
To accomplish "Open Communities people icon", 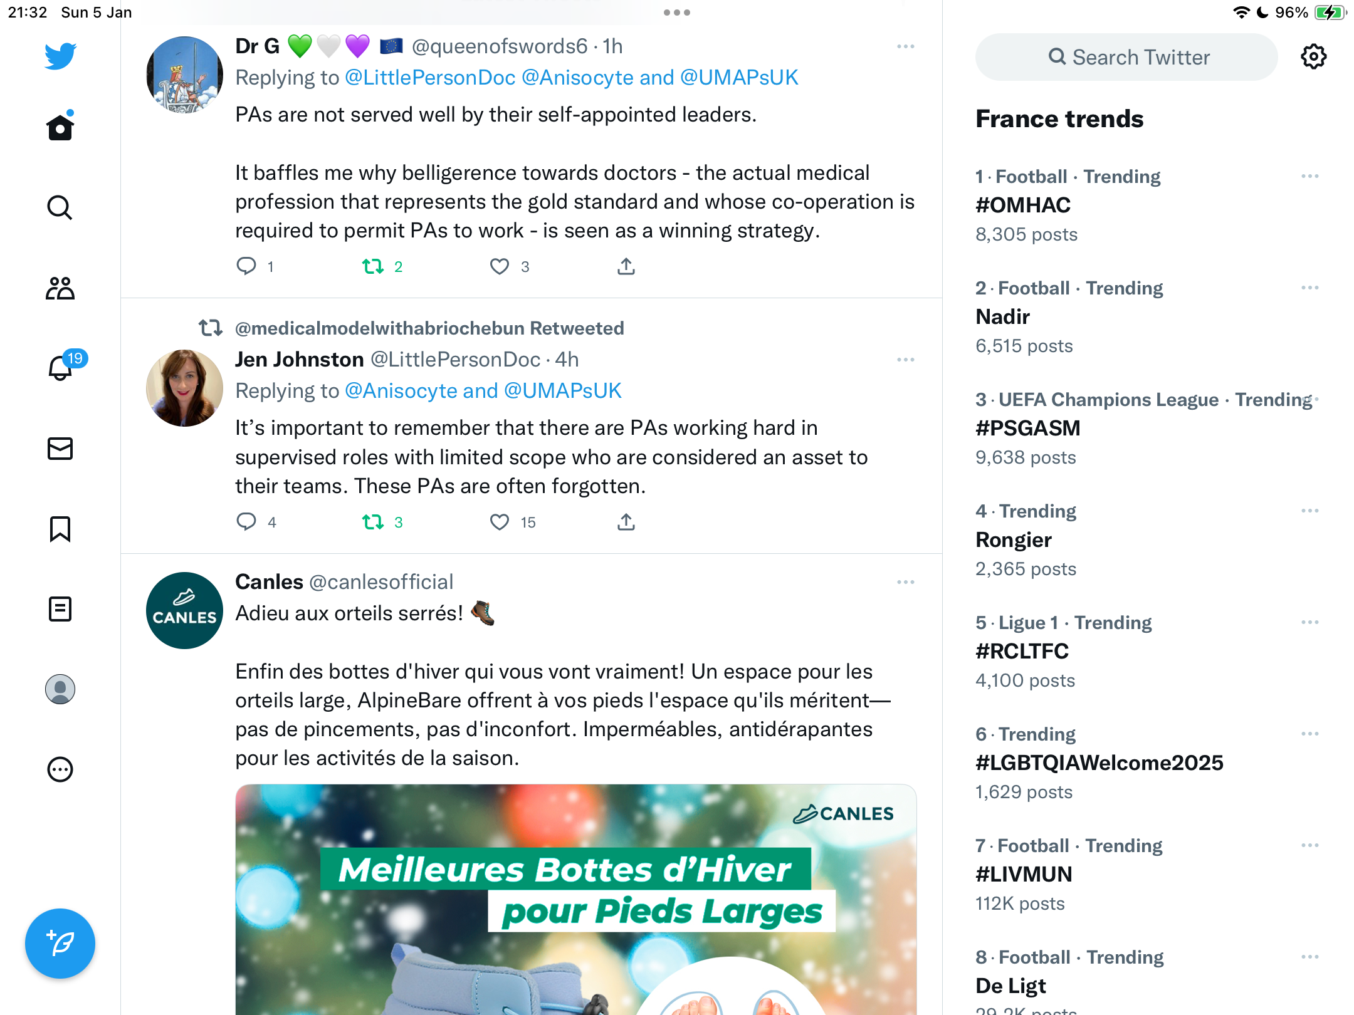I will click(60, 288).
